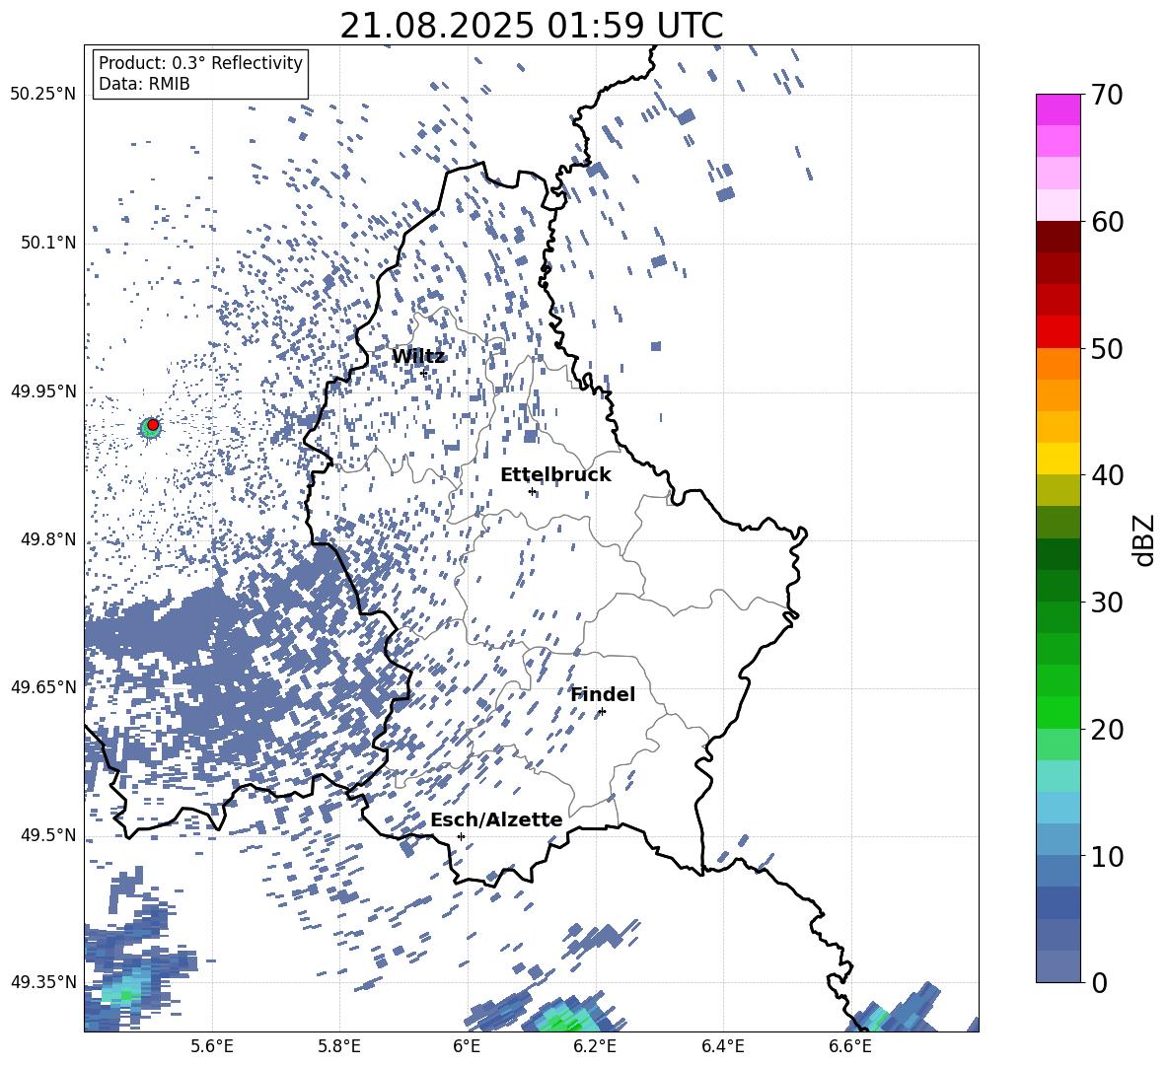
Task: Click the 20 colorbar tick label
Action: pos(1107,730)
